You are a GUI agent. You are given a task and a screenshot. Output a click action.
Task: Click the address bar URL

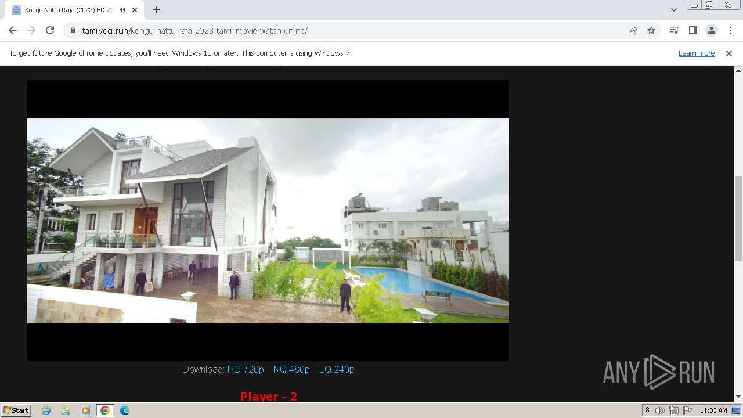tap(195, 31)
